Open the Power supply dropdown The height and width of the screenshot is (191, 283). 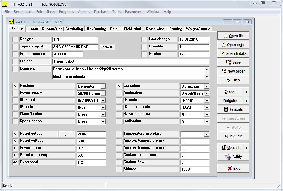[x=103, y=93]
